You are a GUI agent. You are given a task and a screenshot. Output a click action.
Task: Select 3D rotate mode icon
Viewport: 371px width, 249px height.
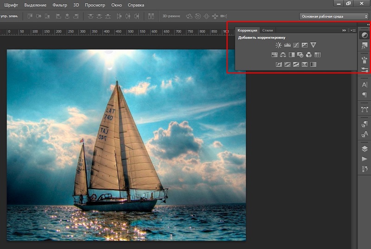tap(189, 16)
